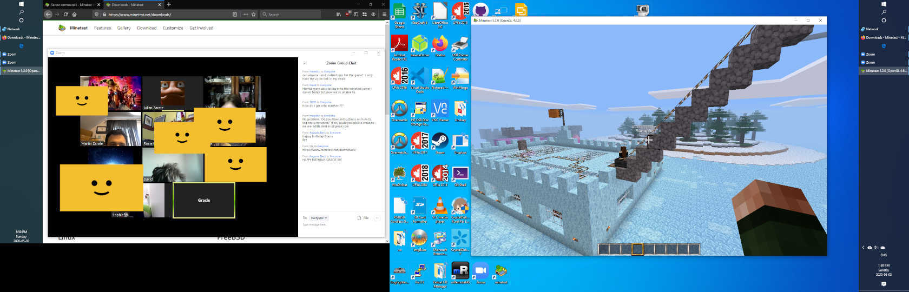Launch the minetest desktop shortcut

pyautogui.click(x=501, y=274)
